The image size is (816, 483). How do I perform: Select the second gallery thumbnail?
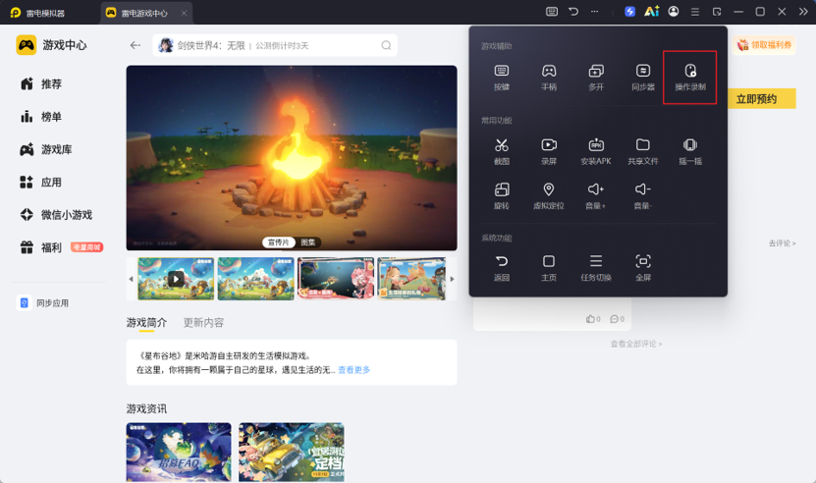tap(256, 279)
